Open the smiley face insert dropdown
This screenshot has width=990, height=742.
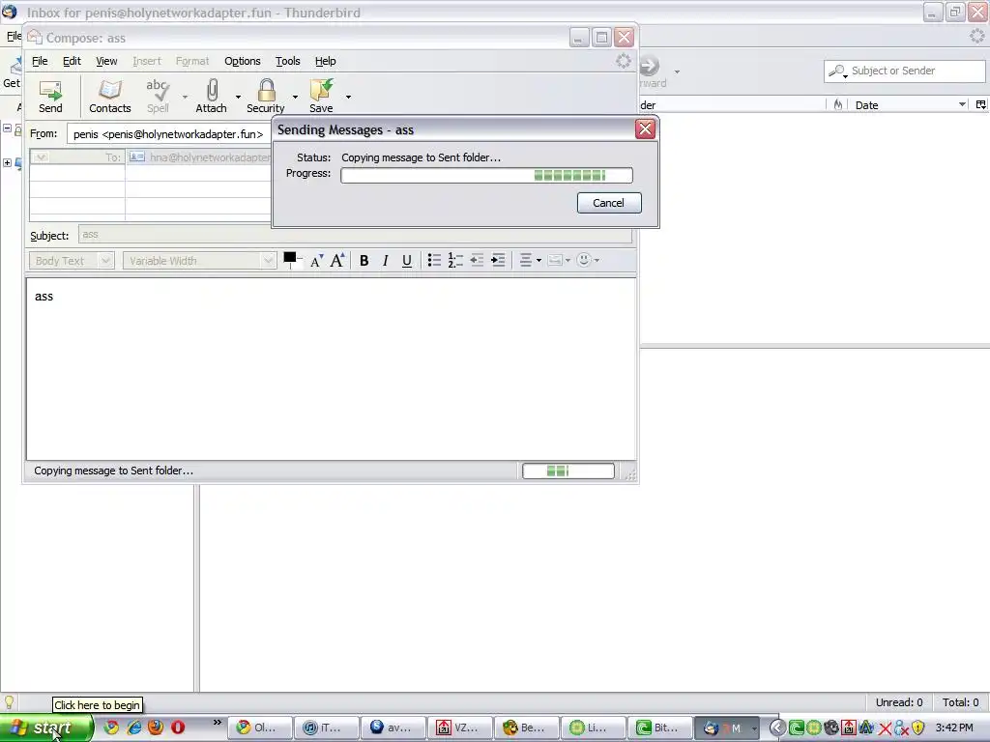pyautogui.click(x=588, y=260)
